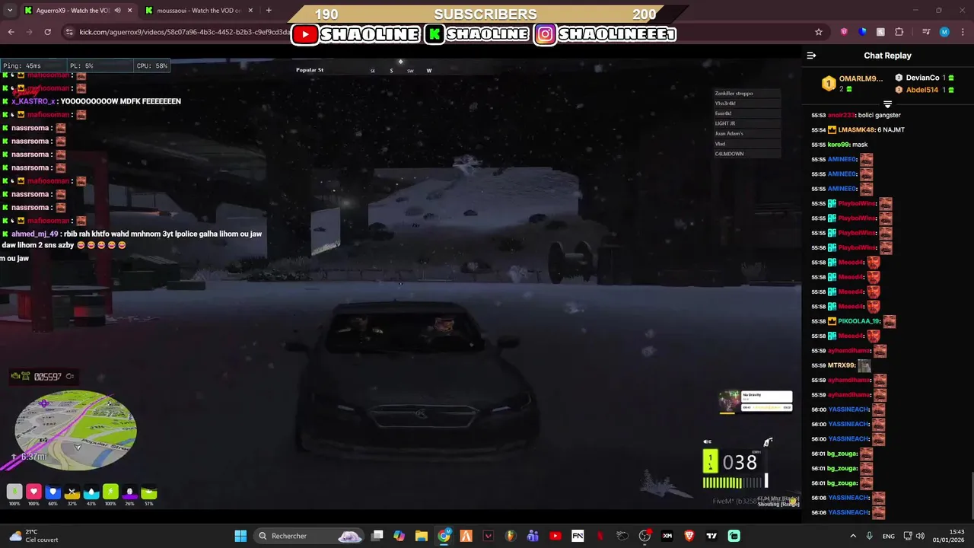Click username koro99 in chat
Viewport: 974px width, 548px height.
[837, 145]
